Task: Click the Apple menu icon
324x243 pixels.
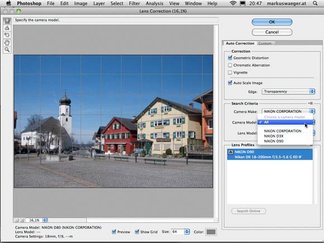Action: (x=8, y=3)
